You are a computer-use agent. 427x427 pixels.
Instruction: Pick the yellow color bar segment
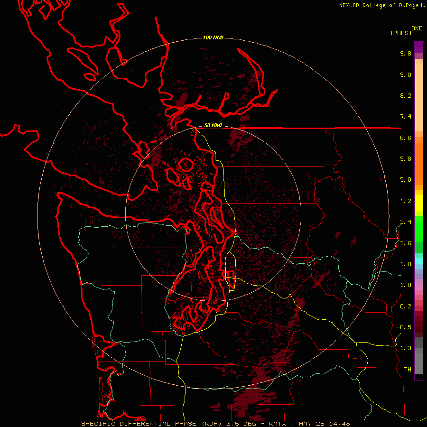tap(419, 203)
